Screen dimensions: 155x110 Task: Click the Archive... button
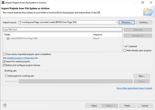143,22
